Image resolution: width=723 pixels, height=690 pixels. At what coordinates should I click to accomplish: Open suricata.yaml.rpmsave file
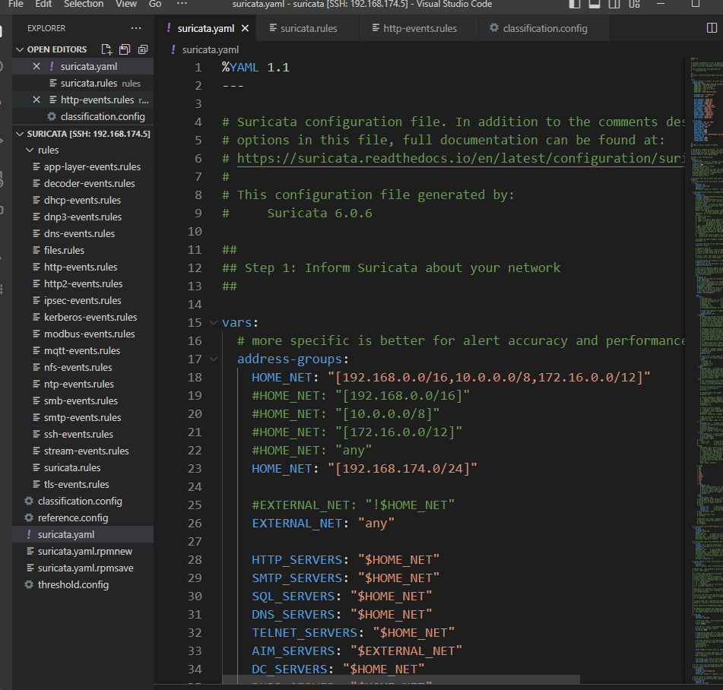tap(83, 568)
